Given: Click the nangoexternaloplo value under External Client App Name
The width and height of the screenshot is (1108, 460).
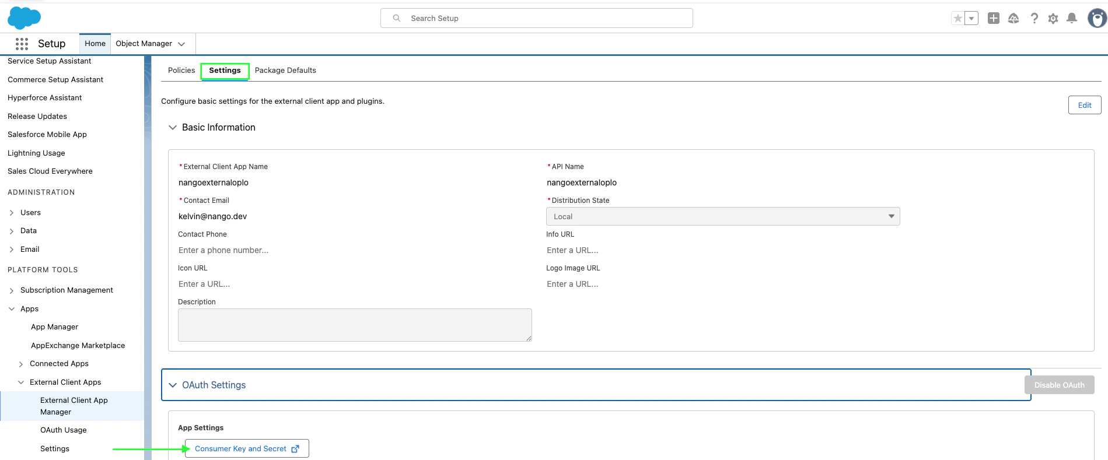Looking at the screenshot, I should pos(214,182).
